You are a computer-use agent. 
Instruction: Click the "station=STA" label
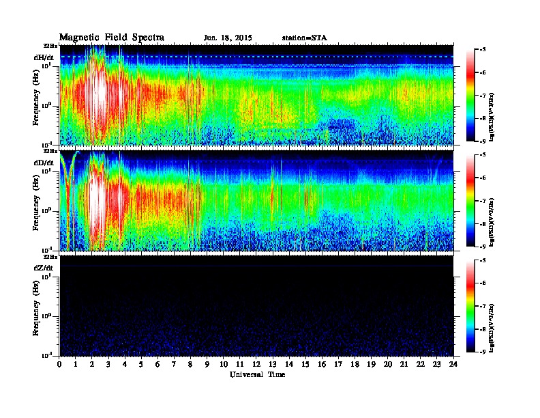point(304,38)
